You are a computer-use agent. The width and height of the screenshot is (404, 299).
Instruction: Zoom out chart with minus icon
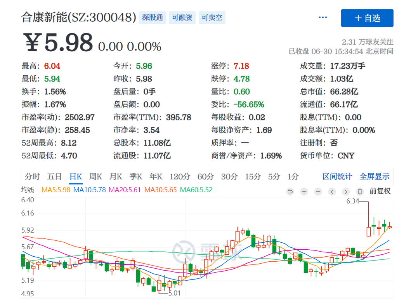318,191
